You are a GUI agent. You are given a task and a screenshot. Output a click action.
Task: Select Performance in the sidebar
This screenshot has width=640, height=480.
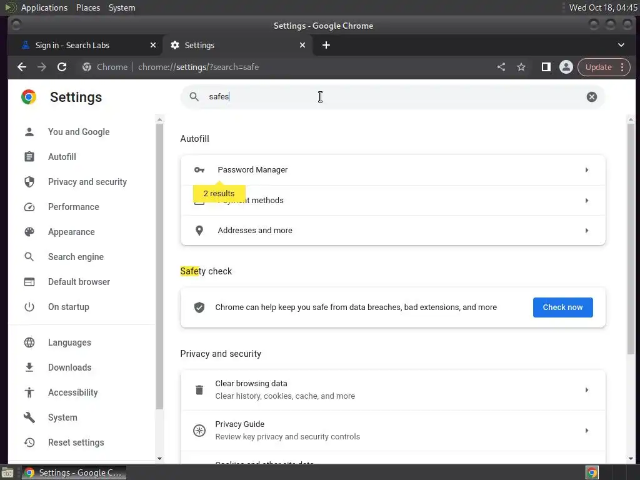[x=74, y=206]
